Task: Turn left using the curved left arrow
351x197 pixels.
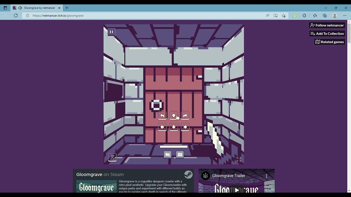Action: pos(162,116)
